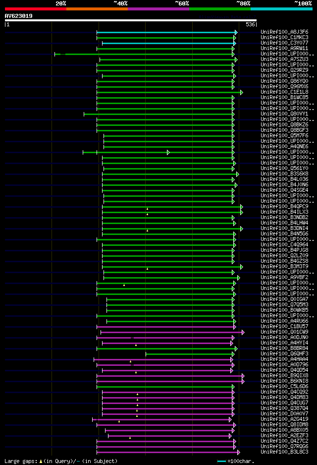
Task: Select label UniRef100_B4ILX3
Action: (x=284, y=212)
